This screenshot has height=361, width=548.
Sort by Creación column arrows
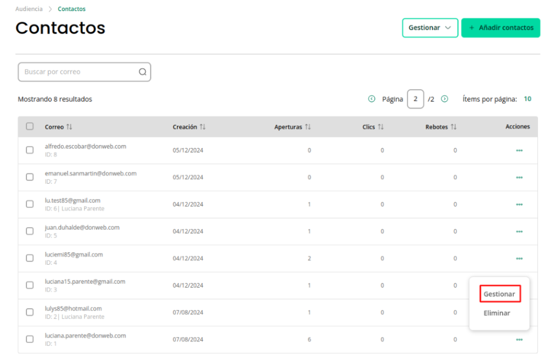(203, 127)
